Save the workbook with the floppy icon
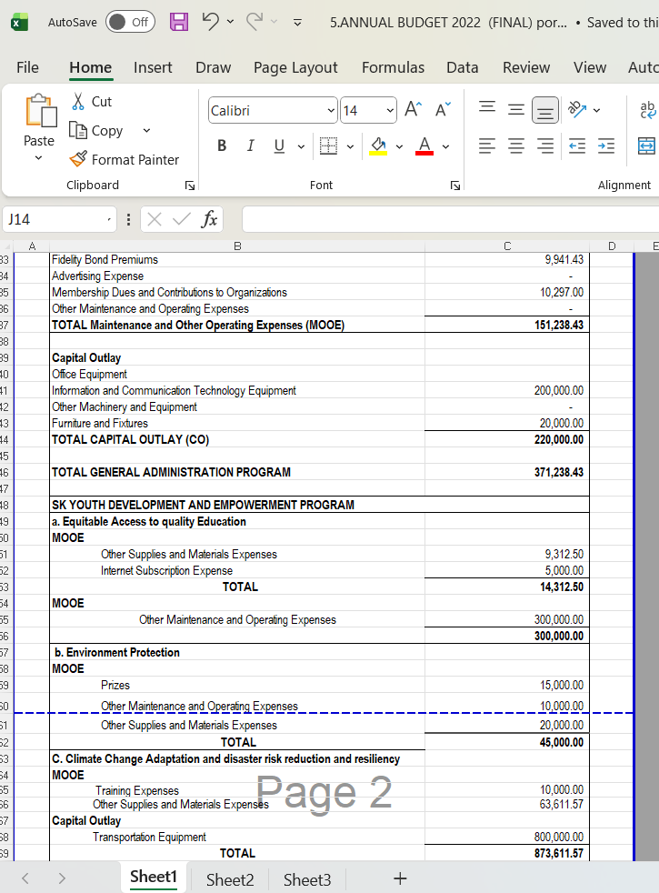Viewport: 659px width, 893px height. (179, 22)
